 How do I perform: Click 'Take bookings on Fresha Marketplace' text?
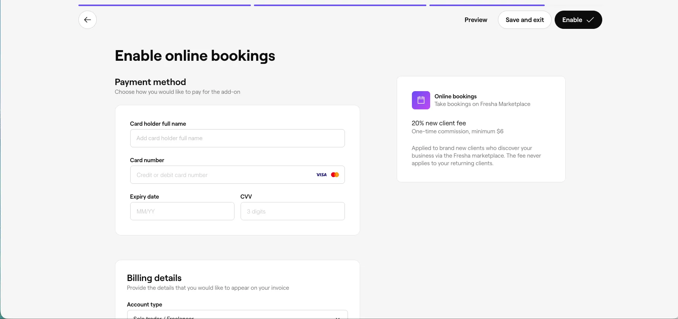tap(482, 104)
